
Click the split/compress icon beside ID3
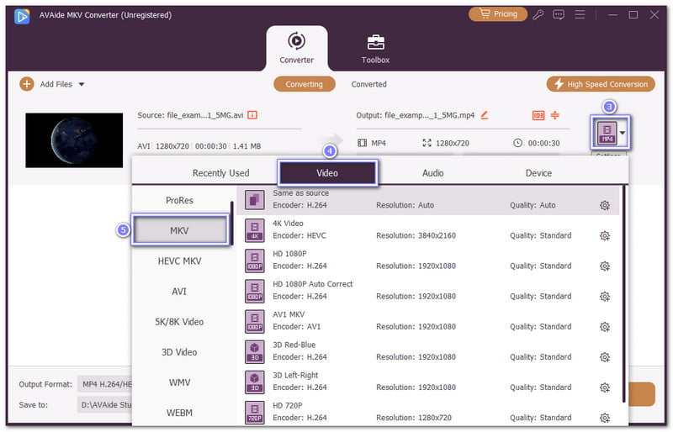[x=555, y=115]
